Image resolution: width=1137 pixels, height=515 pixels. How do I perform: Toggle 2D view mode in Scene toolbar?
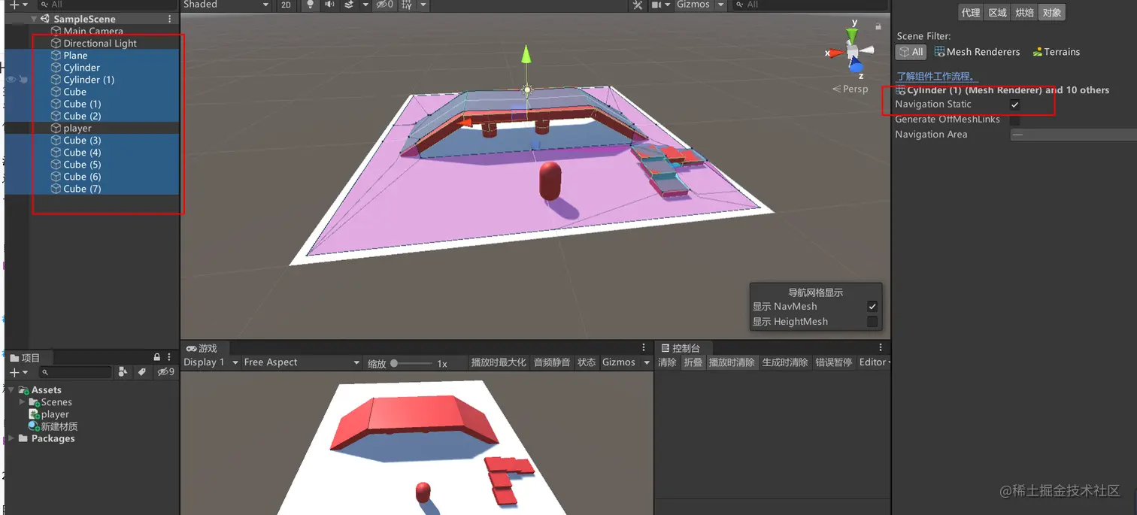(286, 5)
